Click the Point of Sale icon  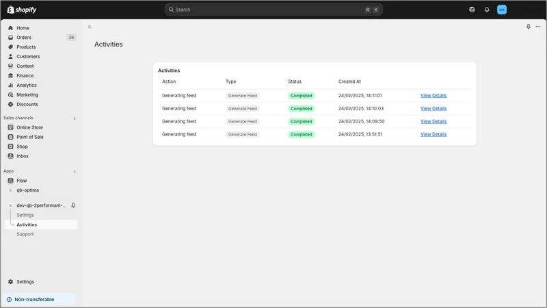10,137
